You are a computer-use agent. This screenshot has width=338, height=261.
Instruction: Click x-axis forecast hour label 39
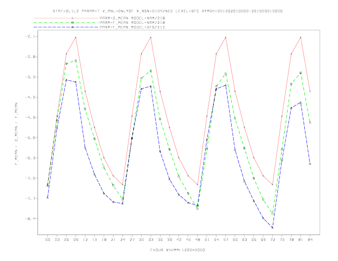[169, 240]
